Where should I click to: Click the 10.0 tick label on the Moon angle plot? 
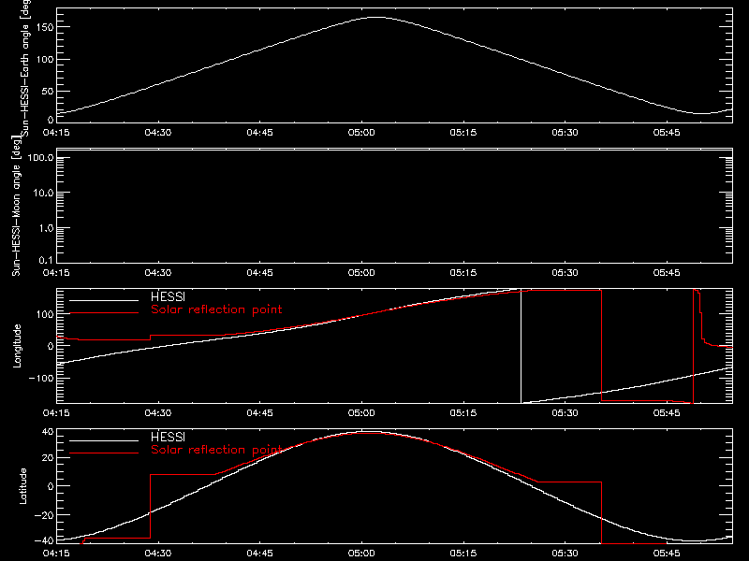tap(43, 193)
